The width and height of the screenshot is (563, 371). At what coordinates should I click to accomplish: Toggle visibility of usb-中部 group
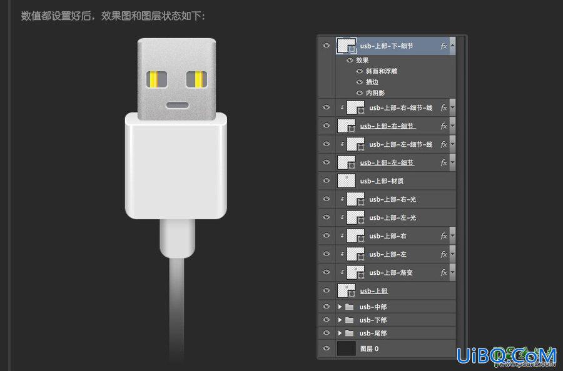click(326, 307)
